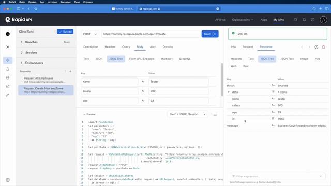This screenshot has height=186, width=331.
Task: Open the notifications bell icon
Action: tap(304, 20)
